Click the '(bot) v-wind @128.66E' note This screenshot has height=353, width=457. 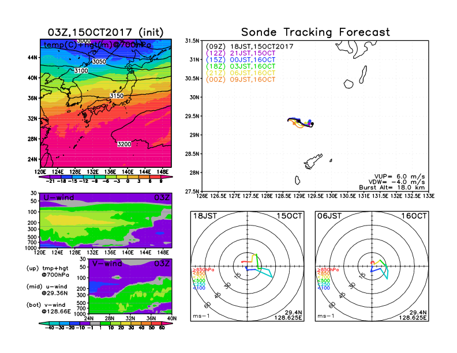[x=48, y=308]
